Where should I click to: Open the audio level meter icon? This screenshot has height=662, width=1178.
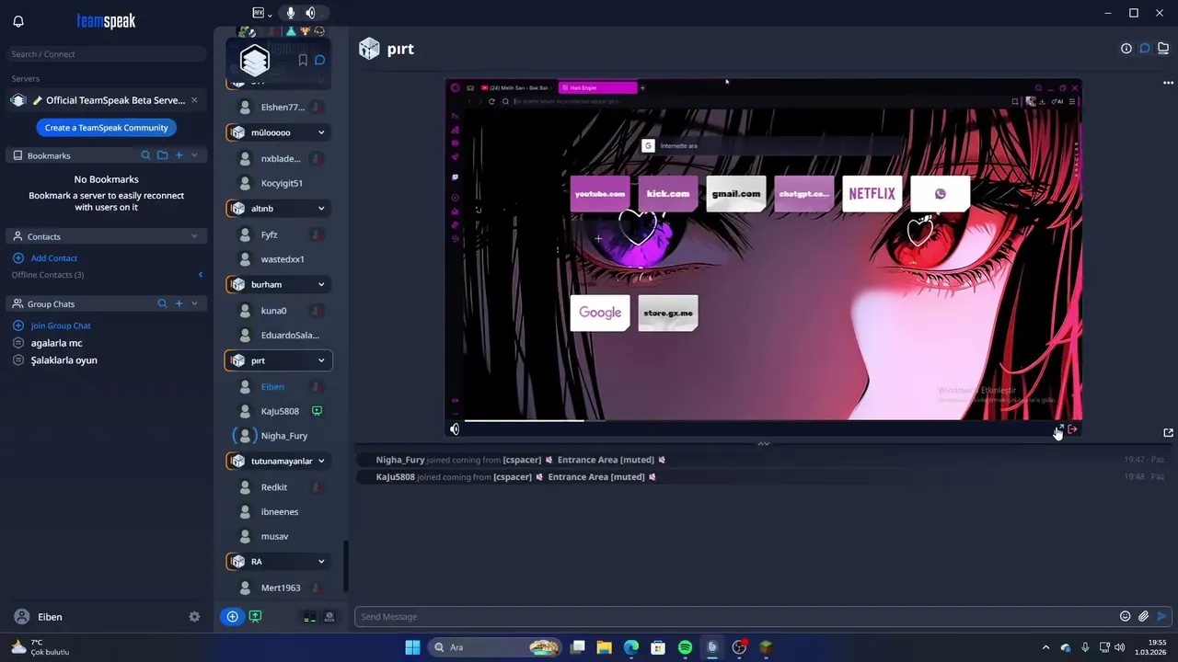pos(310,617)
